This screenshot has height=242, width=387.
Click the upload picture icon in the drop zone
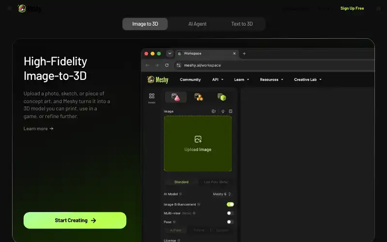click(198, 139)
